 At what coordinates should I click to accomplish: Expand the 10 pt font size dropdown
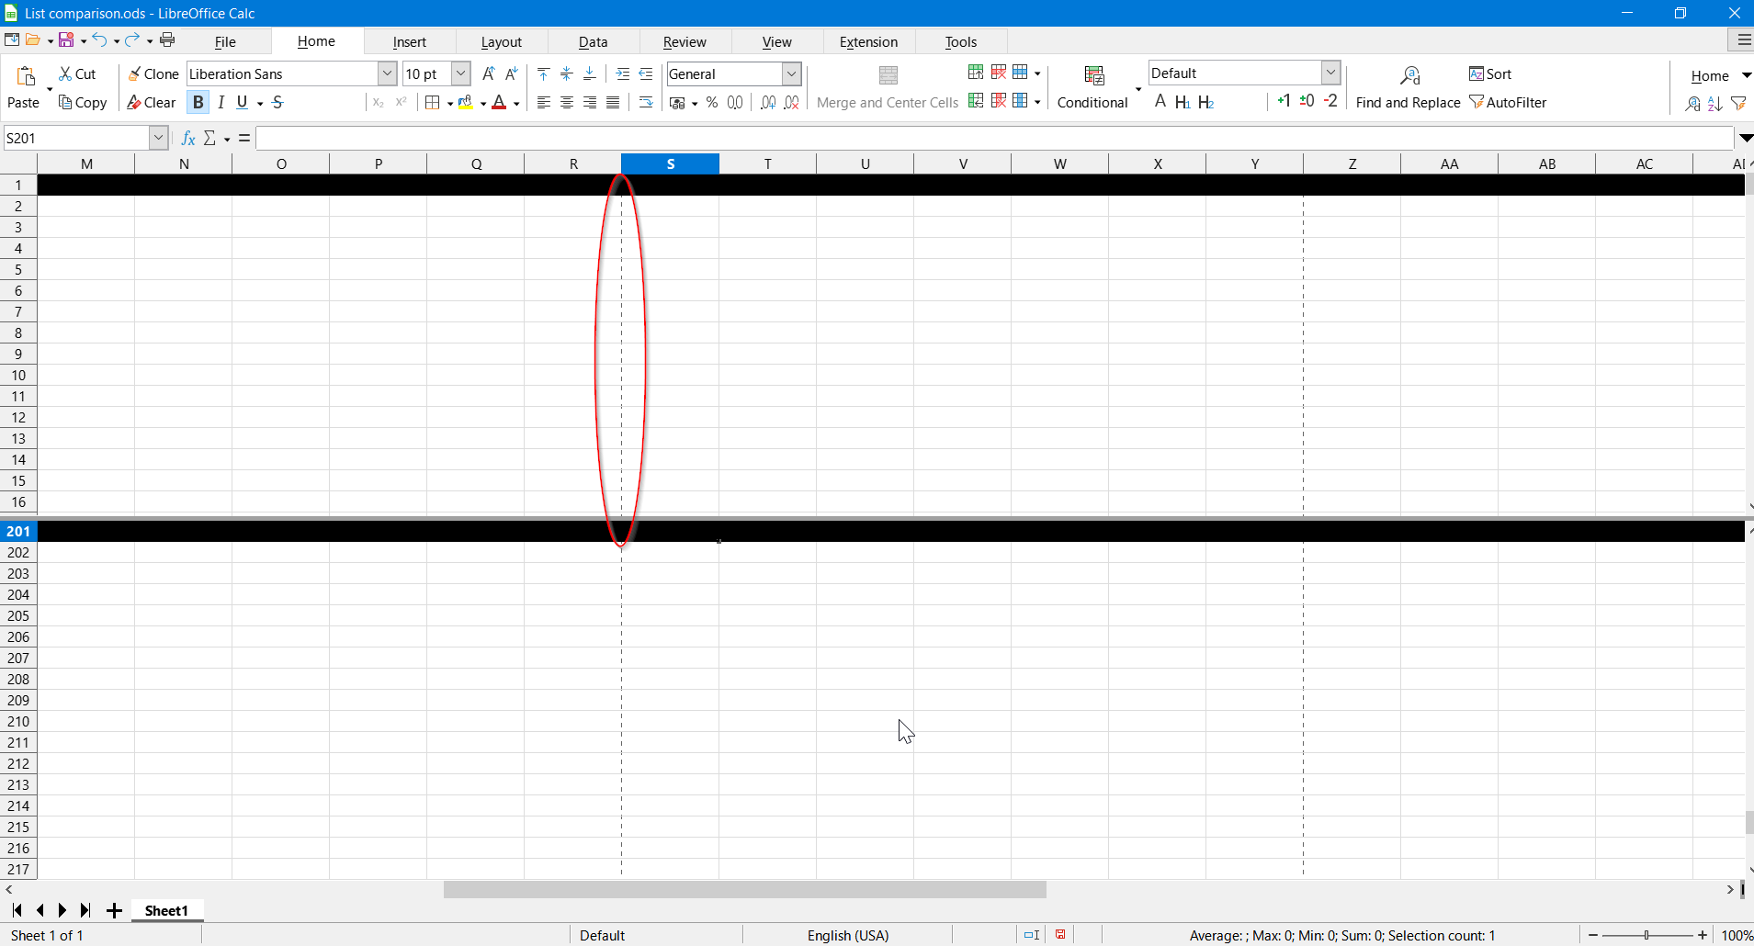[460, 73]
